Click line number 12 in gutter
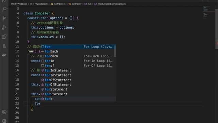This screenshot has width=218, height=123. click(x=17, y=51)
